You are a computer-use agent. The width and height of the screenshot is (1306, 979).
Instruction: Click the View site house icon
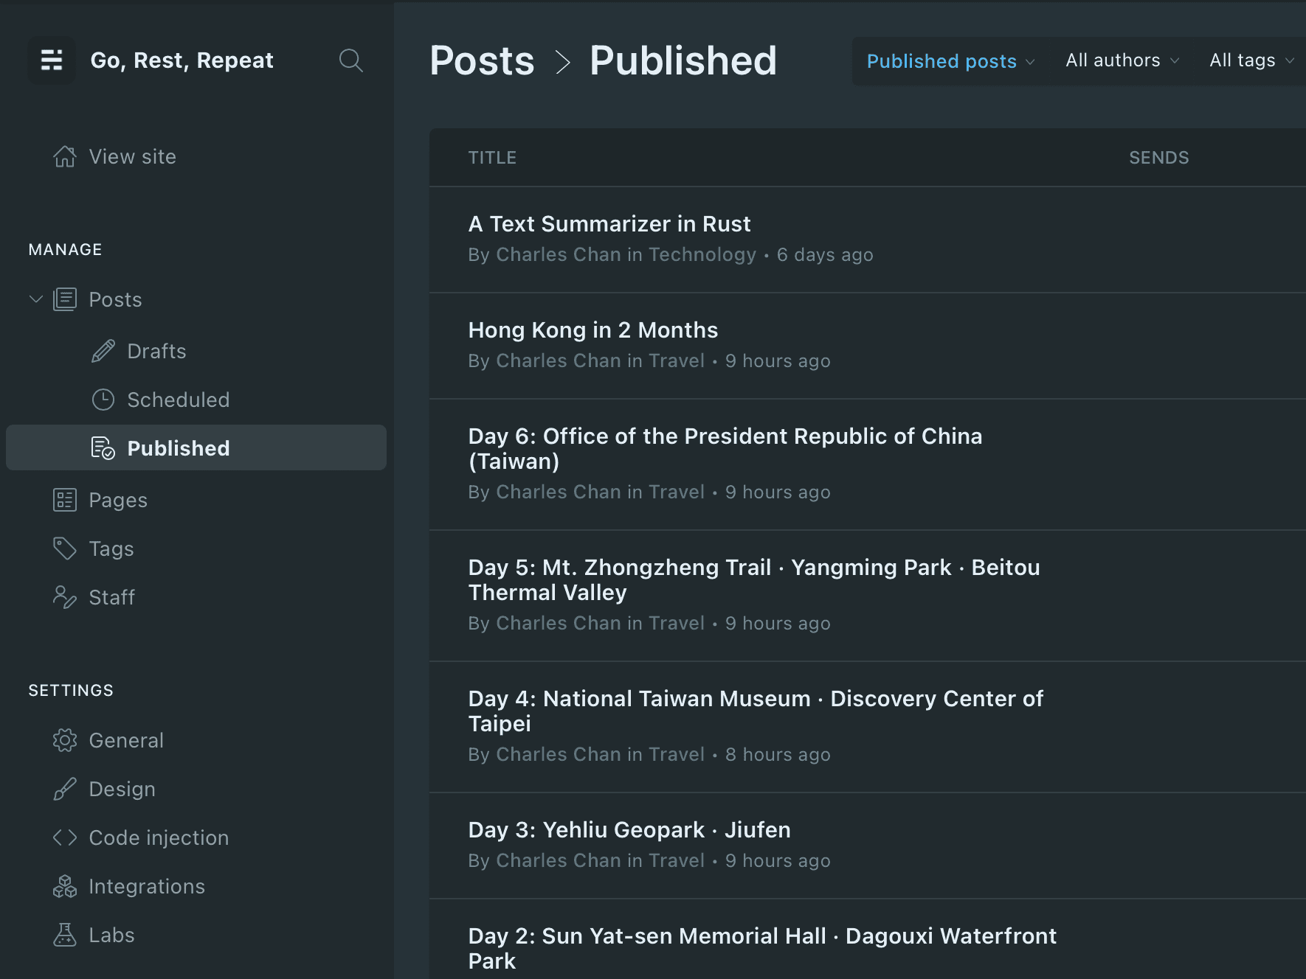(65, 156)
